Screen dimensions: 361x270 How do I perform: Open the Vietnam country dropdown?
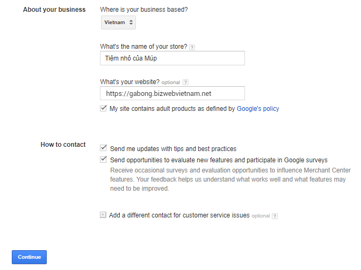(119, 22)
